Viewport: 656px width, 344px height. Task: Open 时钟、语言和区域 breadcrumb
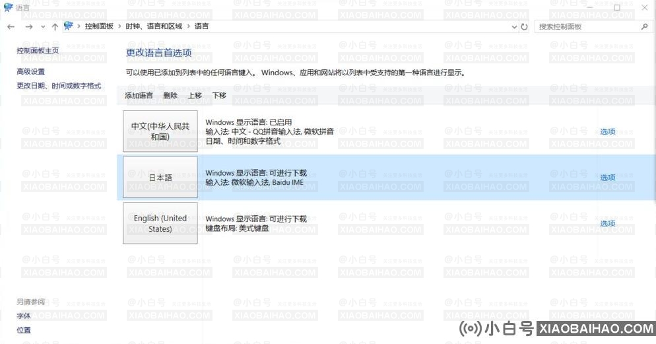154,26
